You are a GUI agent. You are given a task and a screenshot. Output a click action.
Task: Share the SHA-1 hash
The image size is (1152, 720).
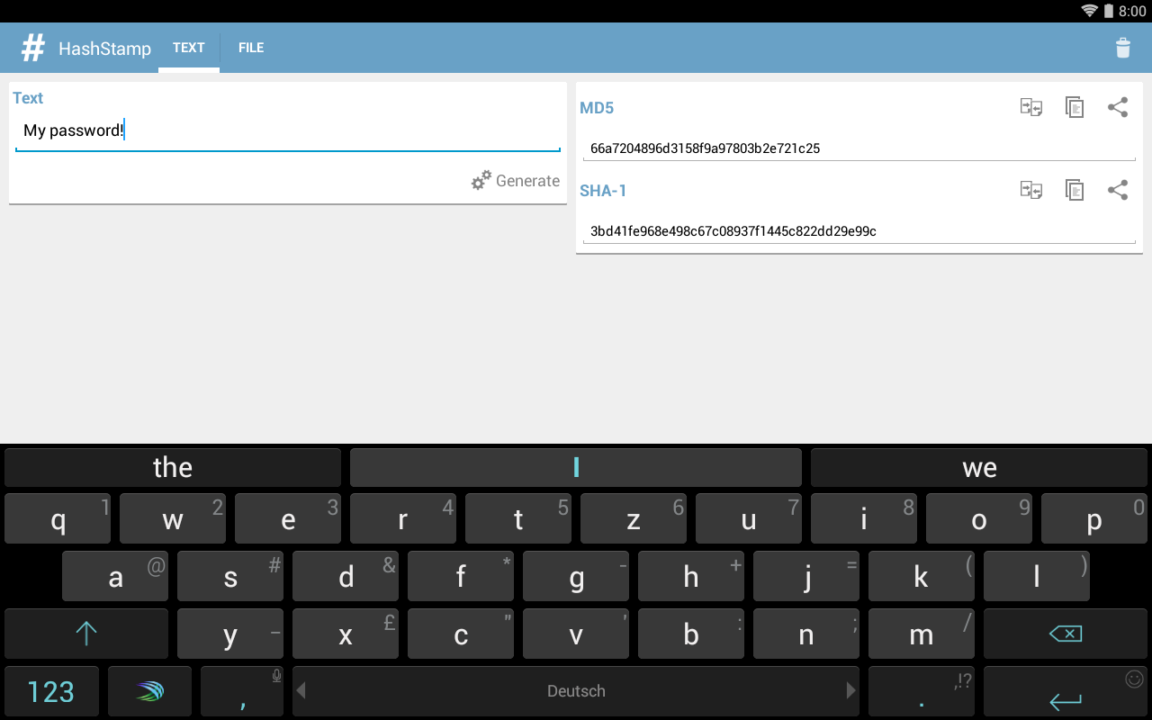pos(1118,190)
